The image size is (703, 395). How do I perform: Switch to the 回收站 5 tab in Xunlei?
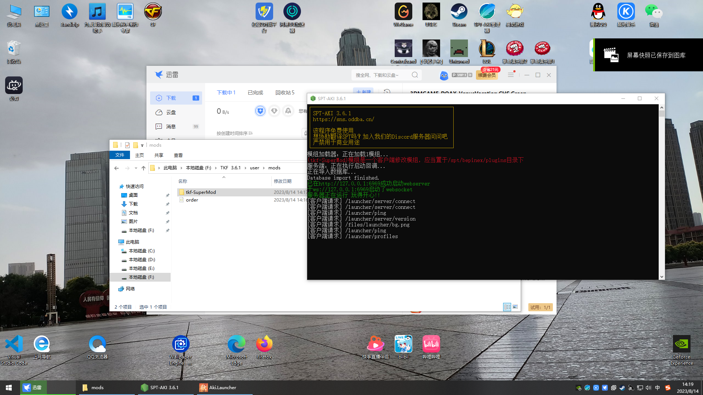coord(285,93)
